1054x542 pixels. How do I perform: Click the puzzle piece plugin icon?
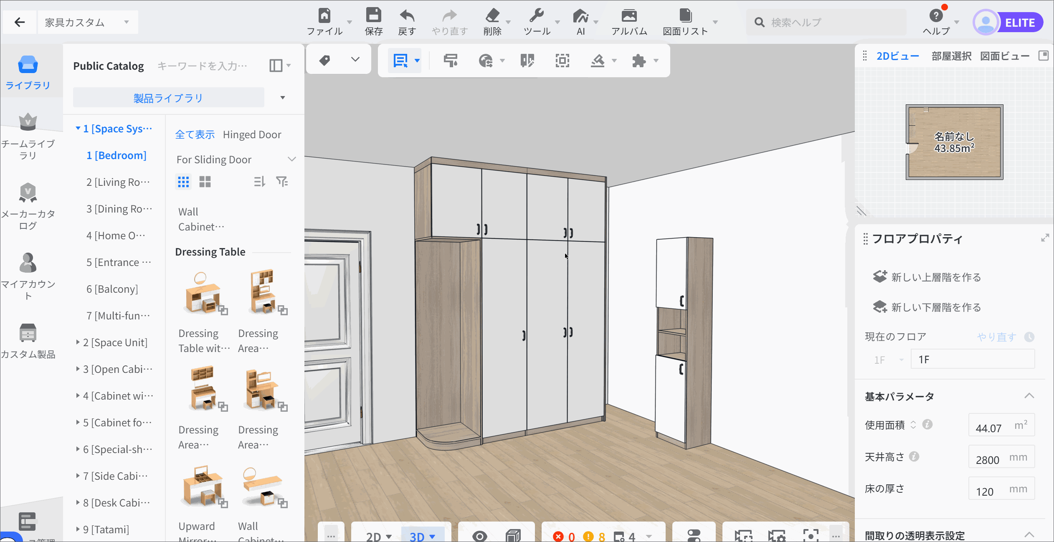click(x=638, y=61)
